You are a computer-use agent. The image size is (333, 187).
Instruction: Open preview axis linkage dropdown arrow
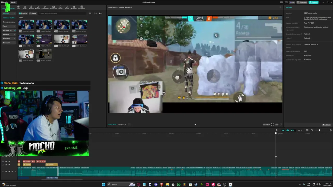pos(295,130)
